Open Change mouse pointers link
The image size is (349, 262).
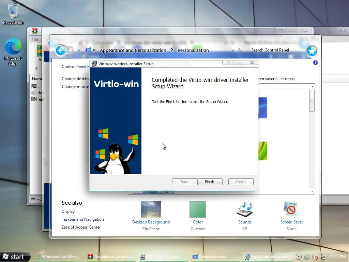[75, 86]
